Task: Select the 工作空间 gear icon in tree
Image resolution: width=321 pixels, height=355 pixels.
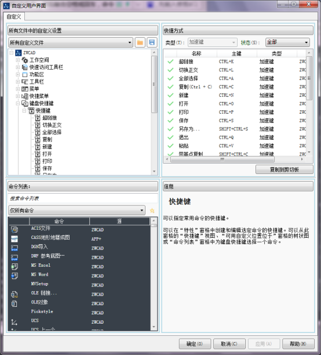Action: 25,60
